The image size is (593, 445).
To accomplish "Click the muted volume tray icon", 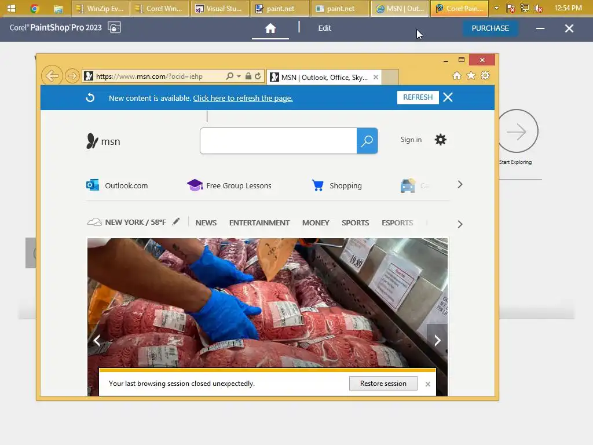I will coord(538,8).
